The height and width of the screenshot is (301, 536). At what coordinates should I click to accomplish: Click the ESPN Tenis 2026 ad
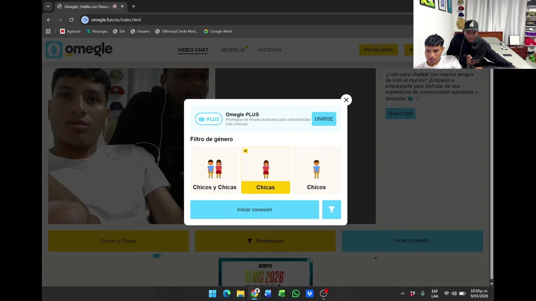[265, 272]
